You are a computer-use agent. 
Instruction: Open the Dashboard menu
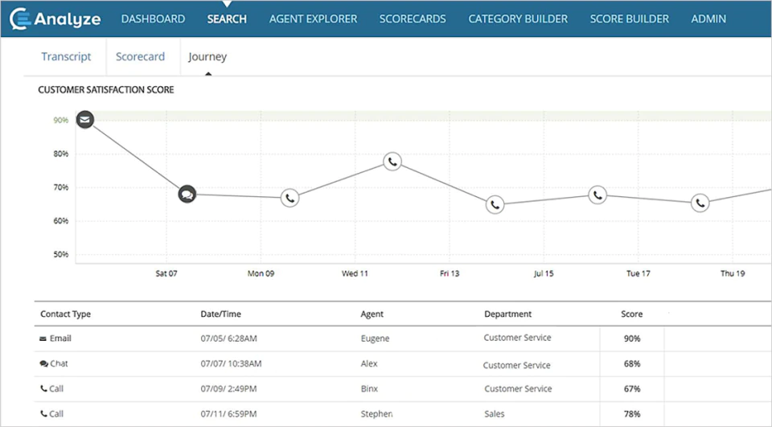(153, 18)
